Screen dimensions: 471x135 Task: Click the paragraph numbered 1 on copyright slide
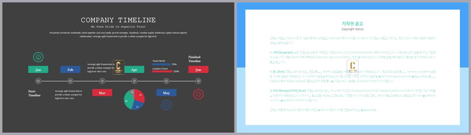[353, 57]
